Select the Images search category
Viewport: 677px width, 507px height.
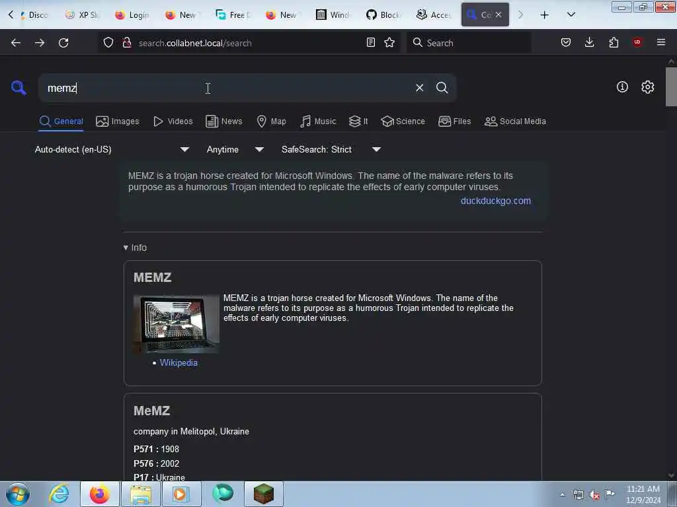pyautogui.click(x=118, y=121)
